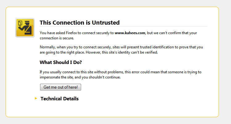Viewport: 231px width, 124px height.
Task: Click the 'Get me out of here!' button
Action: coord(60,87)
